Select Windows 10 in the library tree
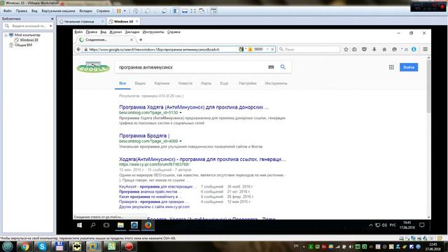Viewport: 448px width, 252px height. click(x=29, y=40)
